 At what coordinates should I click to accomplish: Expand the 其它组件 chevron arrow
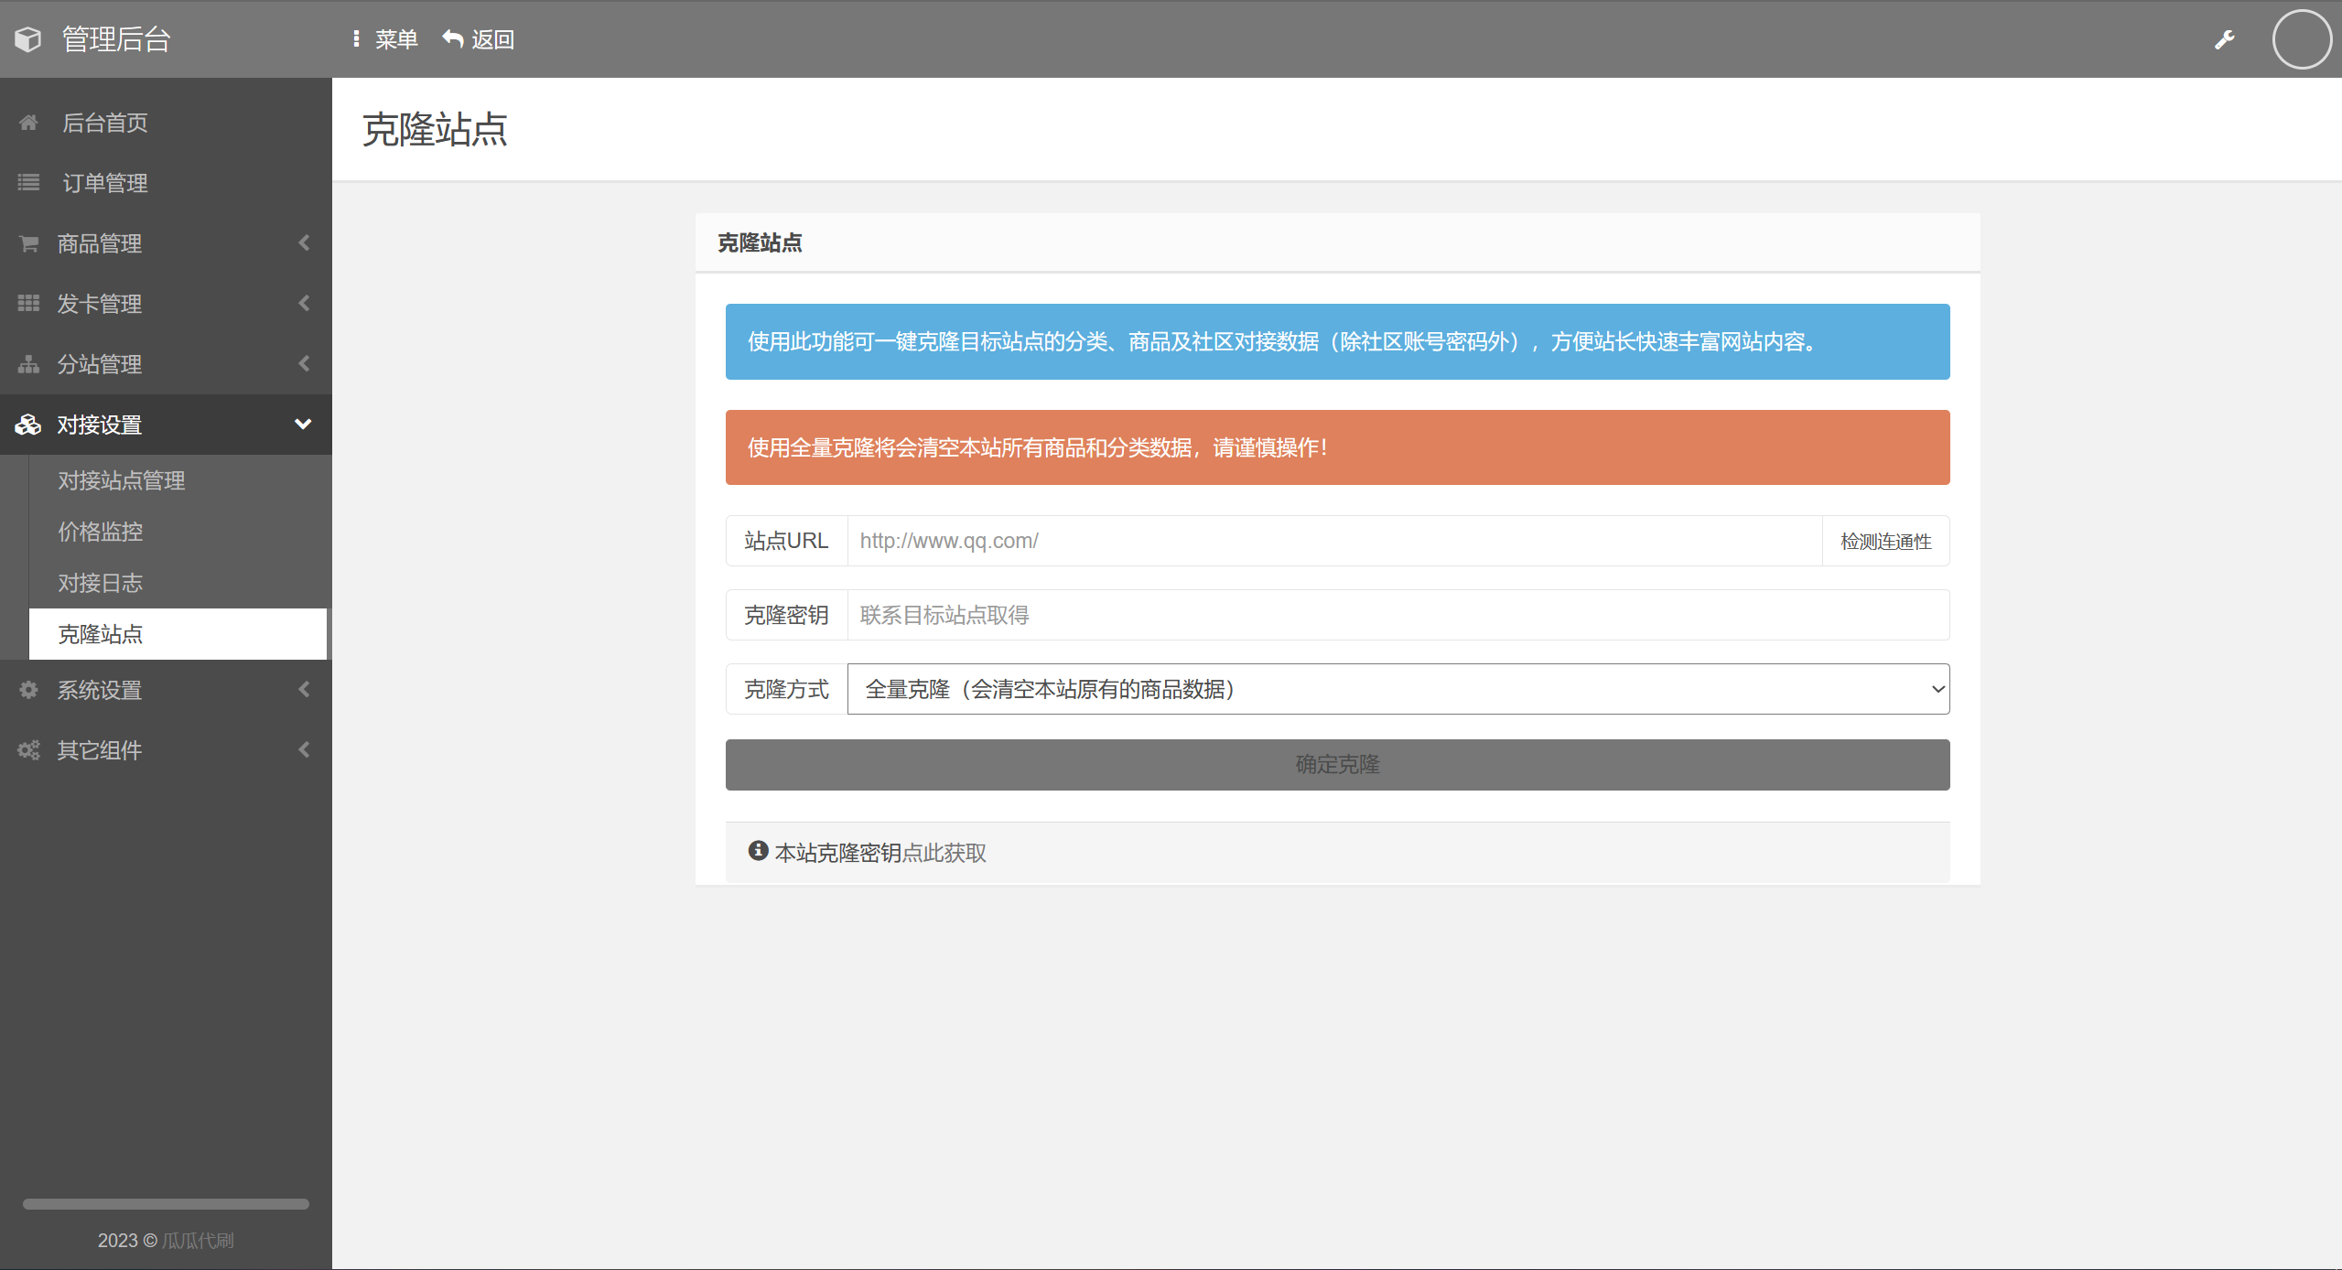coord(304,749)
